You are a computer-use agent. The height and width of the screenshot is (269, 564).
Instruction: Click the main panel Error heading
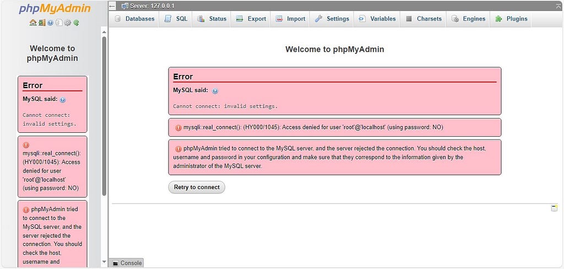pyautogui.click(x=183, y=77)
